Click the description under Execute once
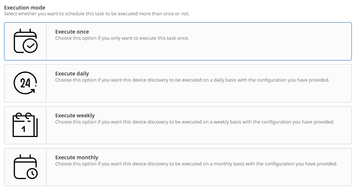354x188 pixels. point(122,38)
